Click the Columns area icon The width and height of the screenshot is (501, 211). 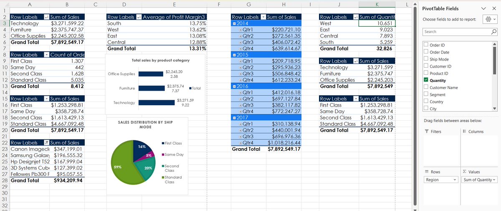pos(464,132)
